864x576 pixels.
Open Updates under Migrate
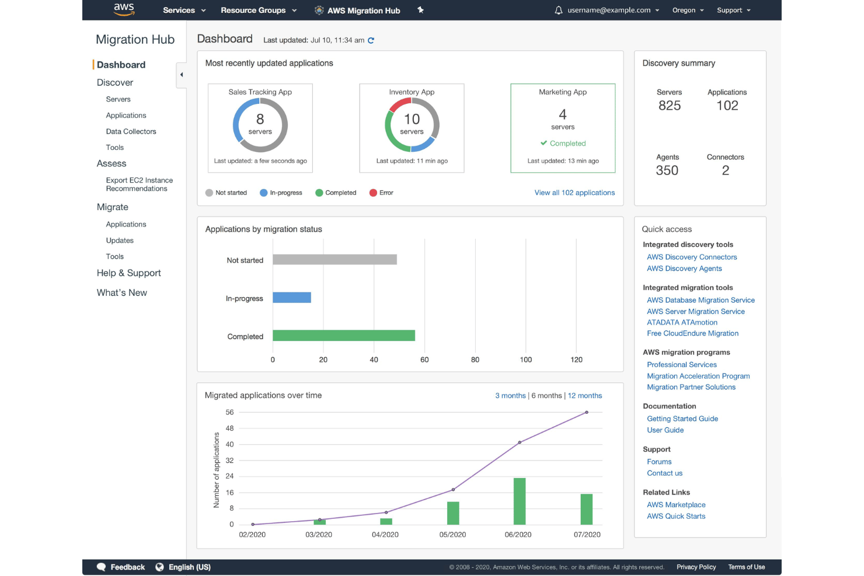click(120, 240)
